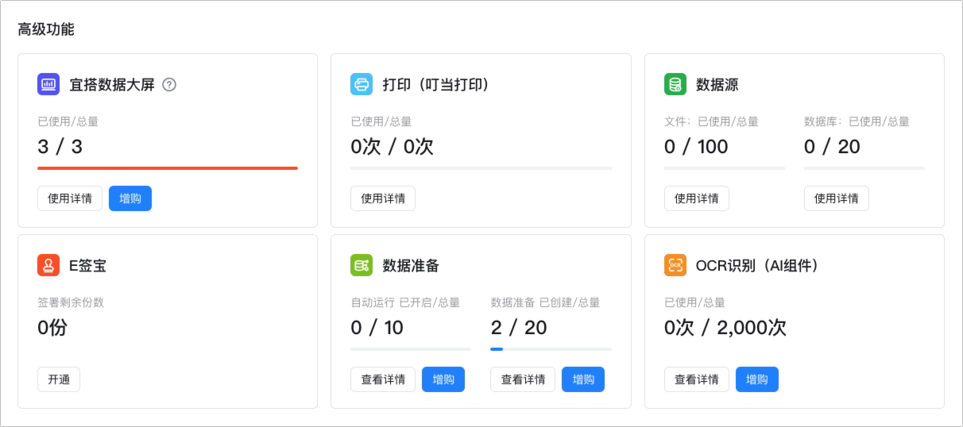Screen dimensions: 963x427
Task: Click the red E签宝 stamp icon
Action: (x=48, y=265)
